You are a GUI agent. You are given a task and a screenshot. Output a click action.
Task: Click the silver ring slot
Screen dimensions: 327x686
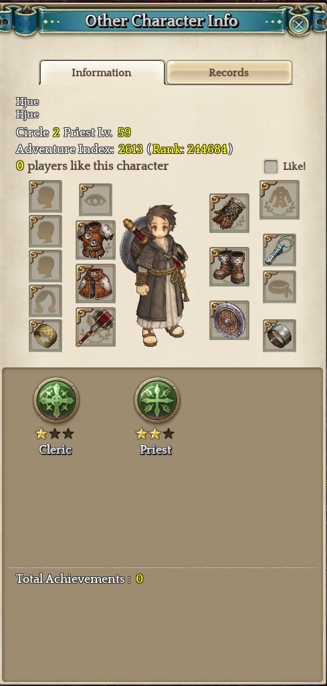pyautogui.click(x=280, y=335)
